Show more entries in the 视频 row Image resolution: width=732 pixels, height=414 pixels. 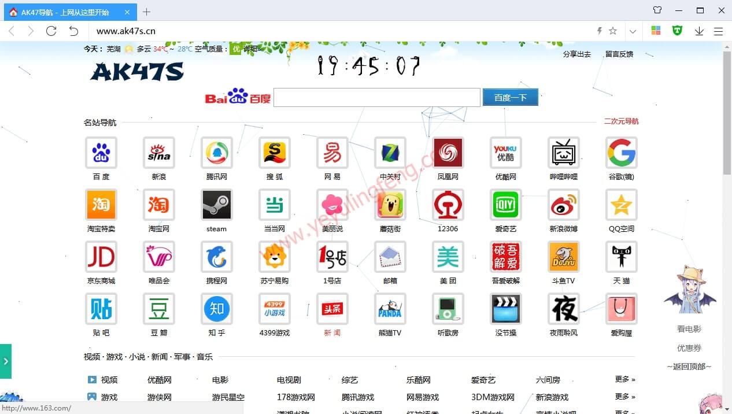coord(625,379)
